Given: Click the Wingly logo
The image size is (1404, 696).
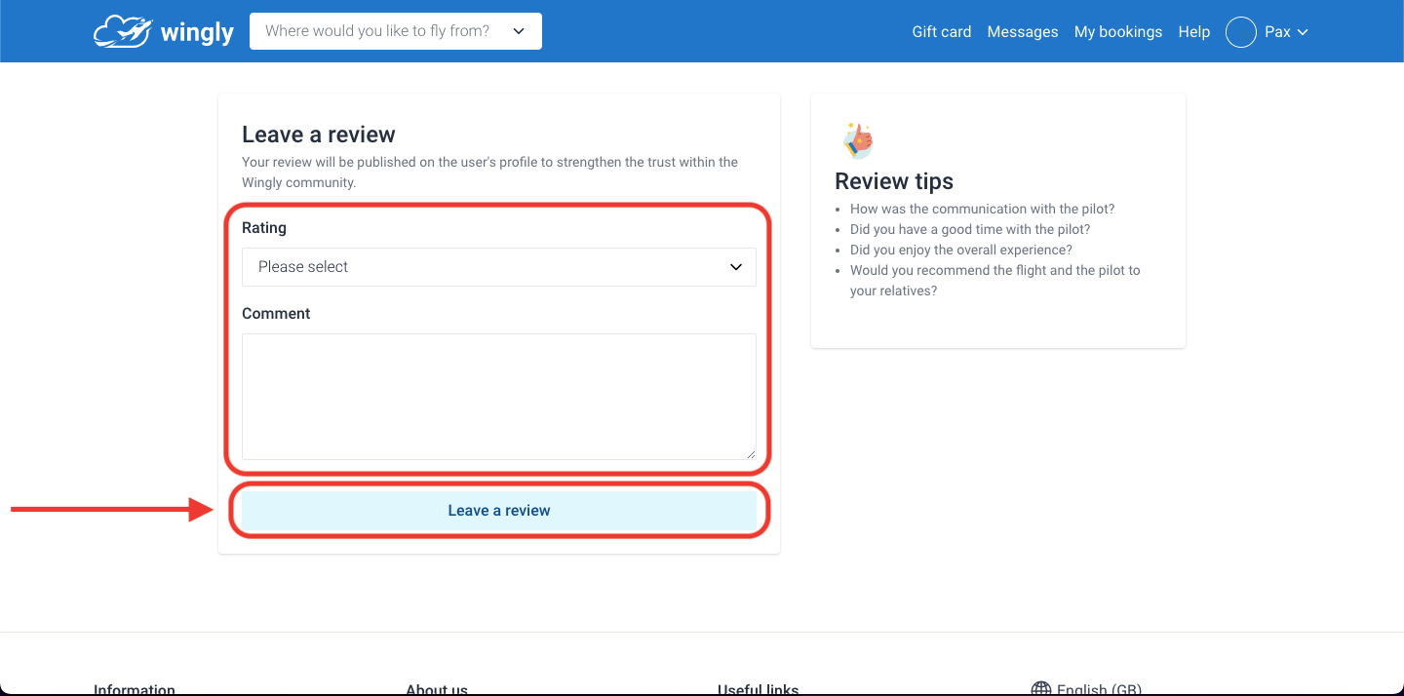Looking at the screenshot, I should pos(164,31).
